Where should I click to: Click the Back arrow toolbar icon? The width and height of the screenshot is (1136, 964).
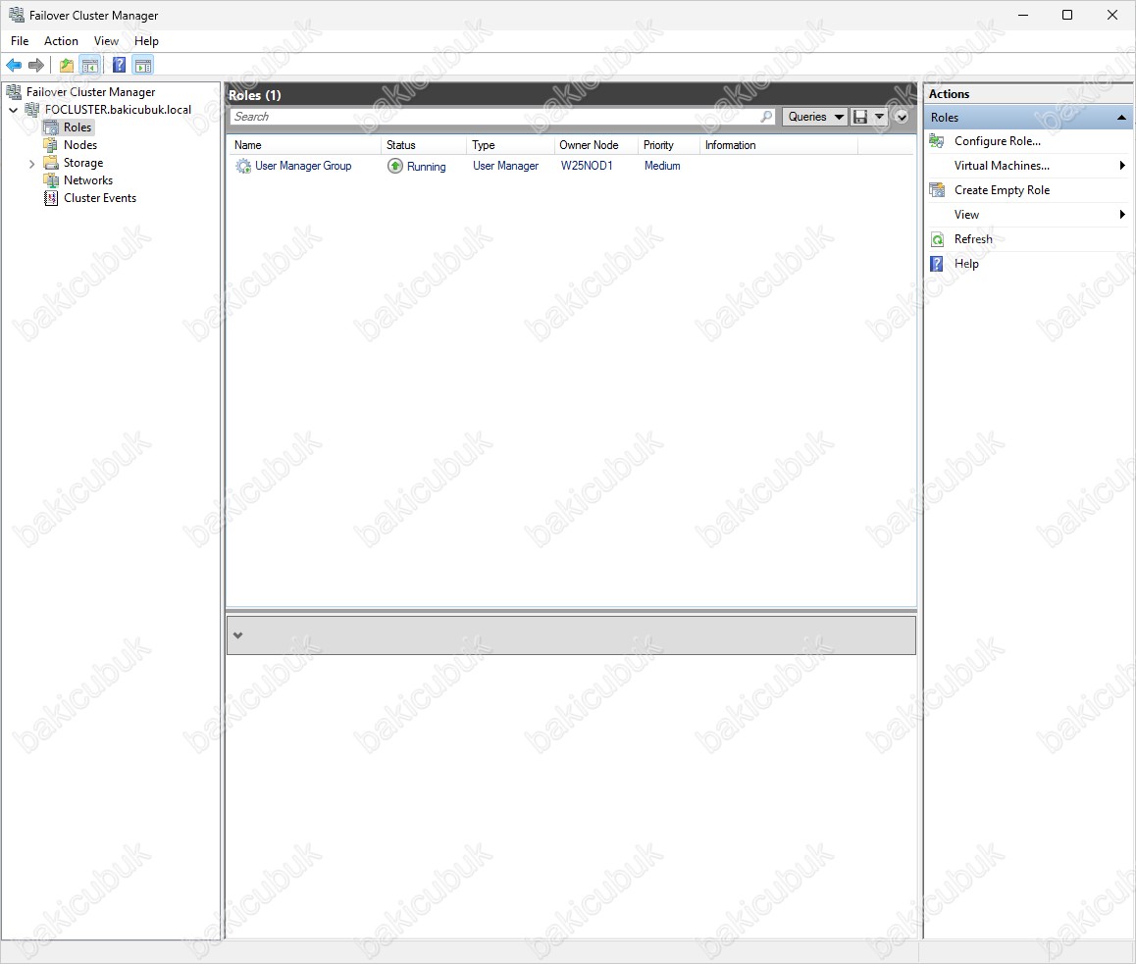[14, 65]
